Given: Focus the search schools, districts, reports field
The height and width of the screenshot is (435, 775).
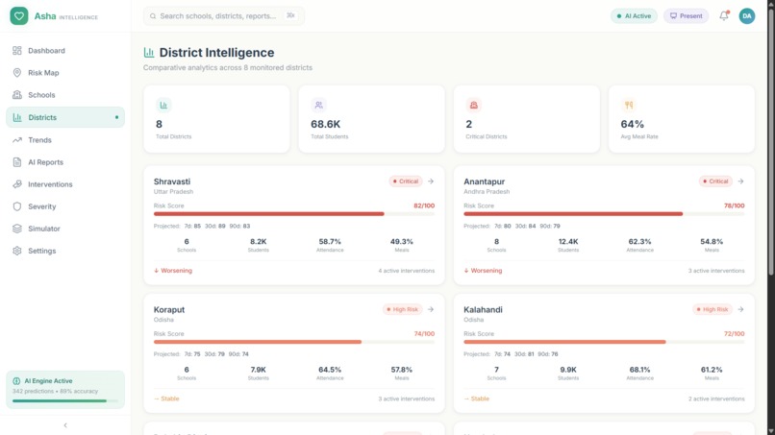Looking at the screenshot, I should 223,15.
